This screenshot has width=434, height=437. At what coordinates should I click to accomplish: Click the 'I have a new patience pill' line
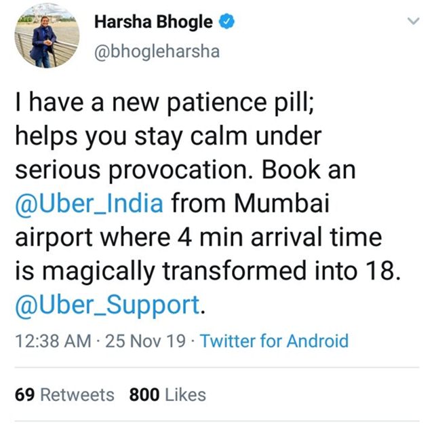point(165,102)
